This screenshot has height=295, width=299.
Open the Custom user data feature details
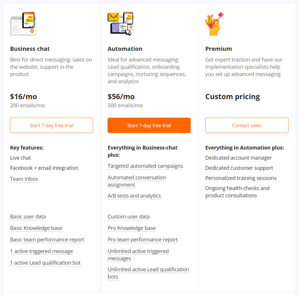[x=128, y=217]
